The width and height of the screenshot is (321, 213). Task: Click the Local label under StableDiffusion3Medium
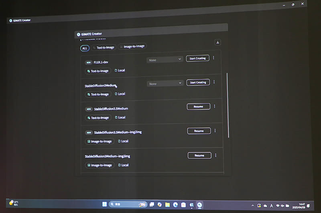pyautogui.click(x=120, y=94)
